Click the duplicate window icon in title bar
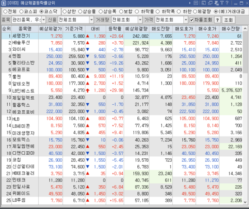Screen dimensions: 249x209 click(210, 3)
